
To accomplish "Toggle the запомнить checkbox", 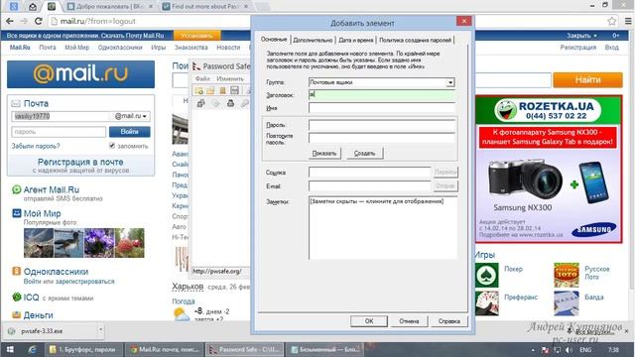I will (112, 146).
